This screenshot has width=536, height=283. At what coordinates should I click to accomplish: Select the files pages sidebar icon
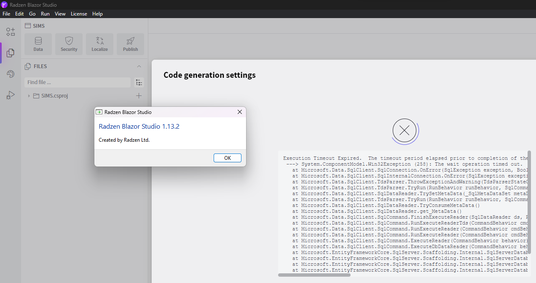point(11,53)
